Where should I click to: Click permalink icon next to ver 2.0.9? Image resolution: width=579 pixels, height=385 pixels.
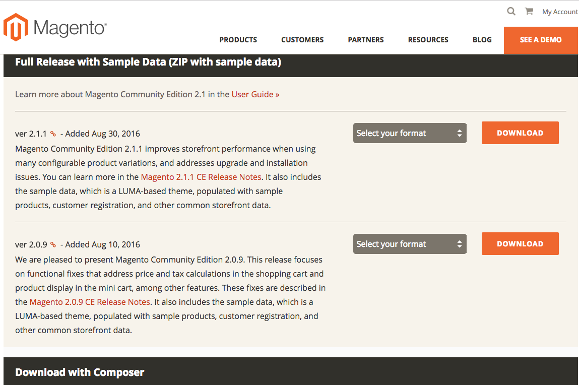click(x=53, y=244)
